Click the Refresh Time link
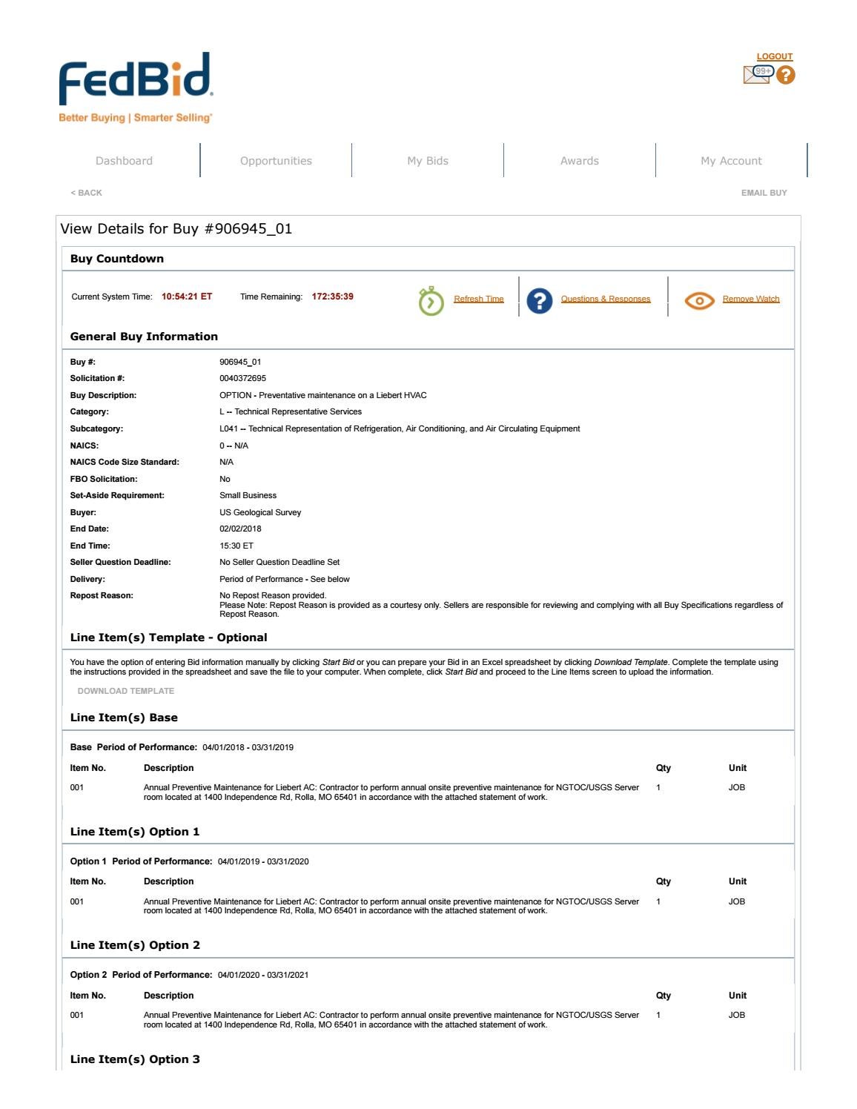The width and height of the screenshot is (857, 1109). [x=478, y=299]
